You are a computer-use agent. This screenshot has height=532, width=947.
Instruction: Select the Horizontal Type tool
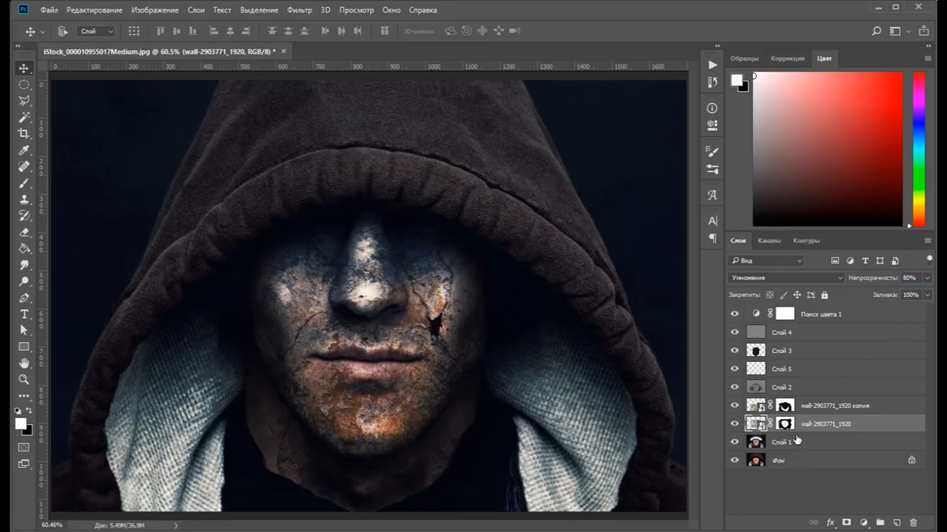[x=24, y=314]
